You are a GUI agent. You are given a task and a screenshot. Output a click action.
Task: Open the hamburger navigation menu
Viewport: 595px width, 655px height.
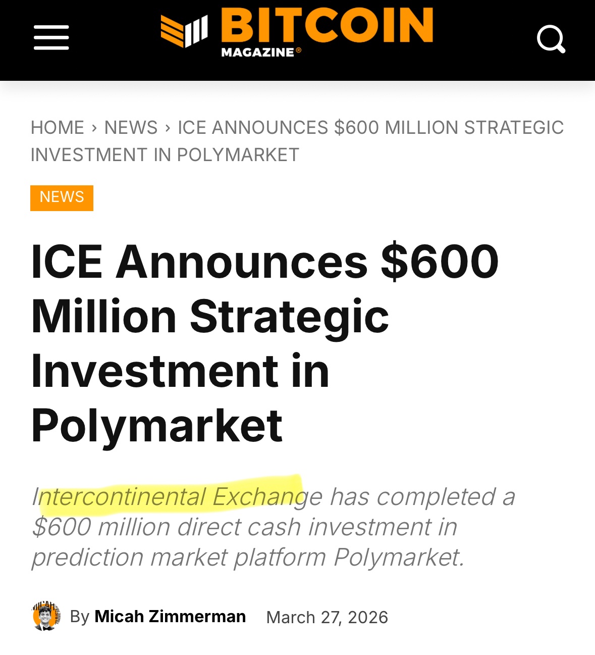[51, 38]
